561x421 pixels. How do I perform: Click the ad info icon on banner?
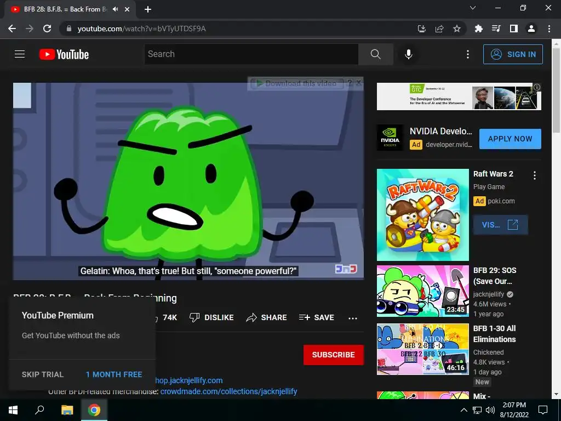(x=537, y=87)
